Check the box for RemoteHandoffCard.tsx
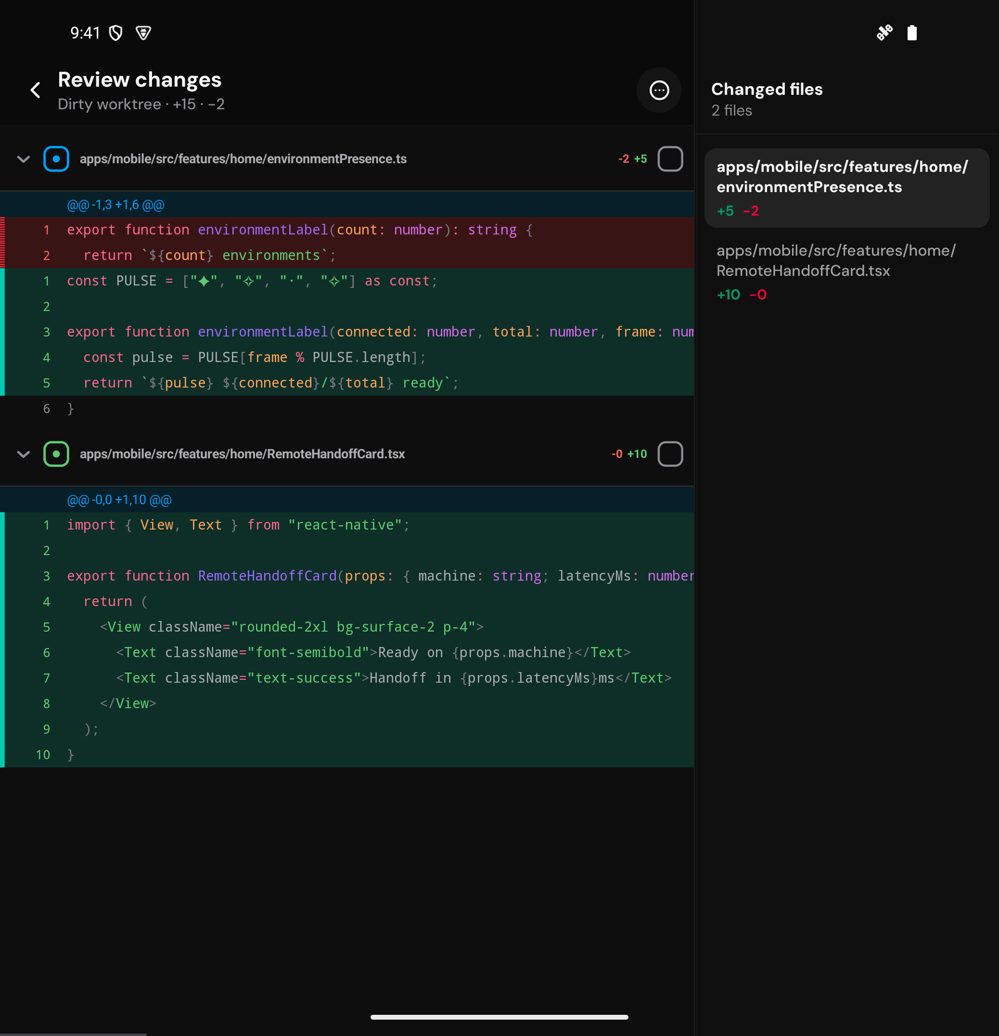 670,454
